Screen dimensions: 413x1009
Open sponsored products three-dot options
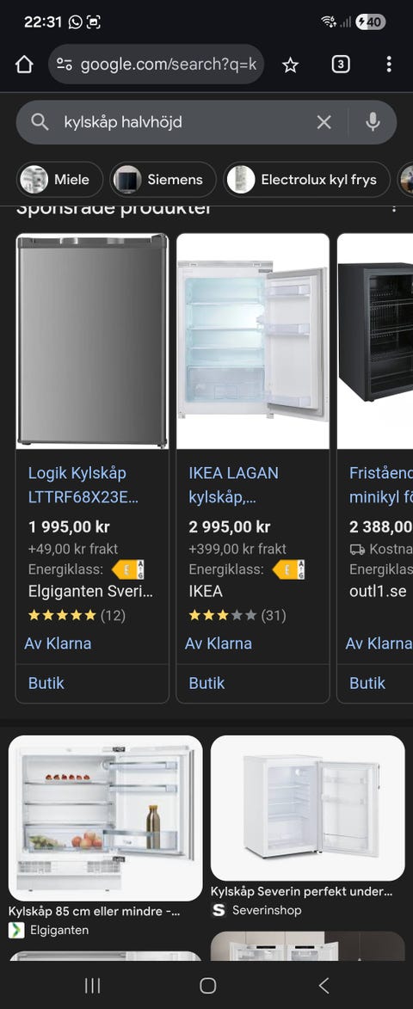(x=394, y=209)
